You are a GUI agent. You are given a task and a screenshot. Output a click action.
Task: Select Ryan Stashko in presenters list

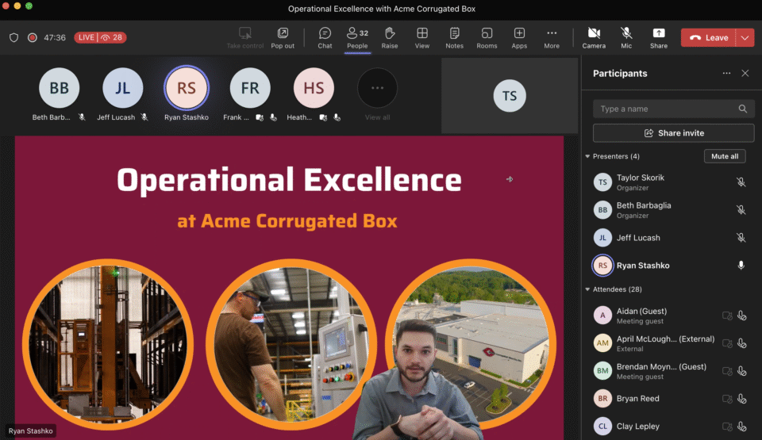[672, 265]
